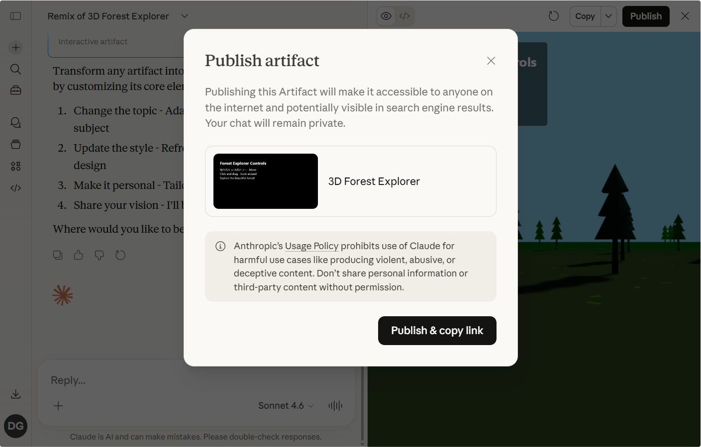Switch to artifact preview eye view
This screenshot has height=447, width=701.
[x=386, y=16]
